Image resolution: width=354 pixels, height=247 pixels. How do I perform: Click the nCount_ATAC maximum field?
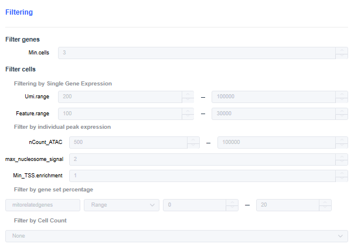pos(276,142)
